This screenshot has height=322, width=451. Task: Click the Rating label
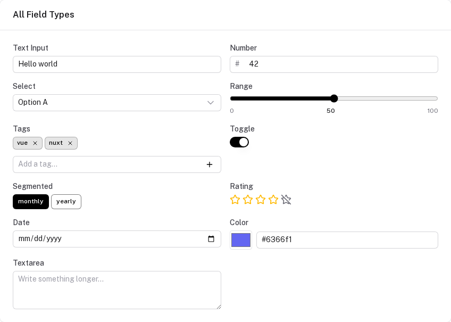coord(241,186)
